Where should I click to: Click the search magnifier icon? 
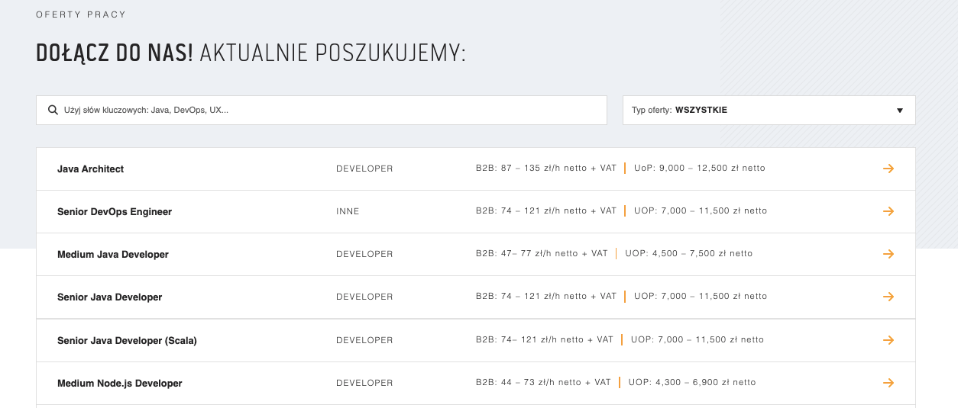53,110
